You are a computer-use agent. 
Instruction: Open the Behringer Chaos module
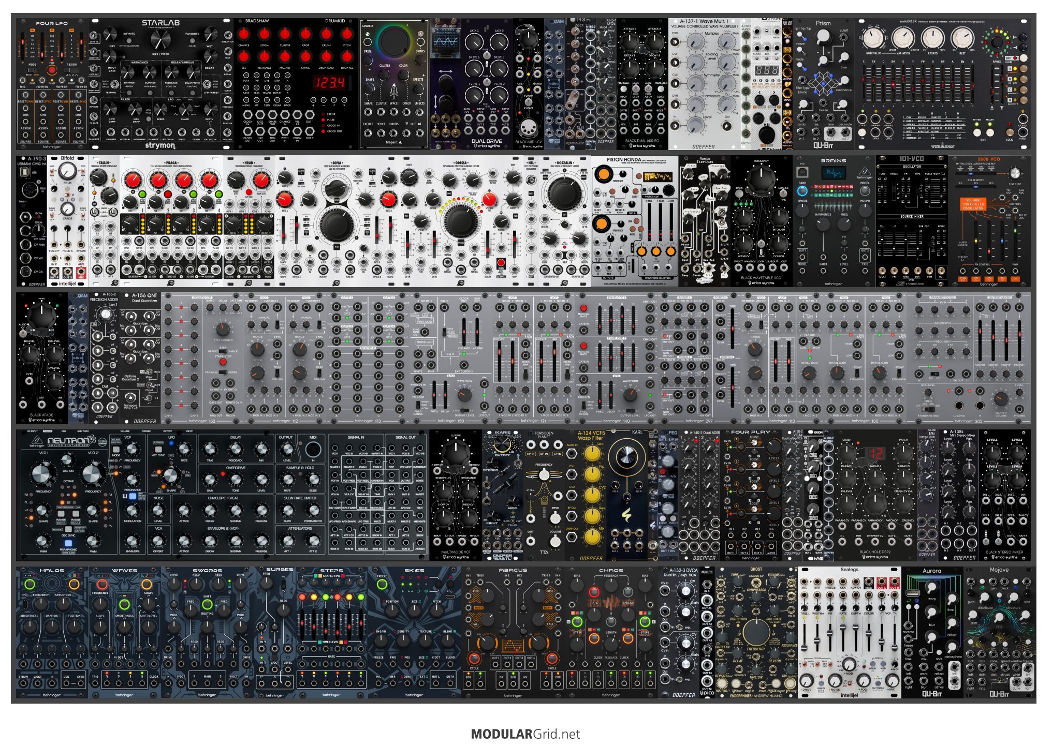point(611,632)
